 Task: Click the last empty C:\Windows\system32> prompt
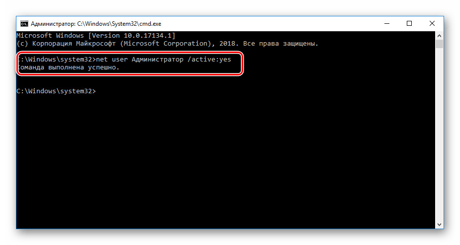click(x=55, y=91)
